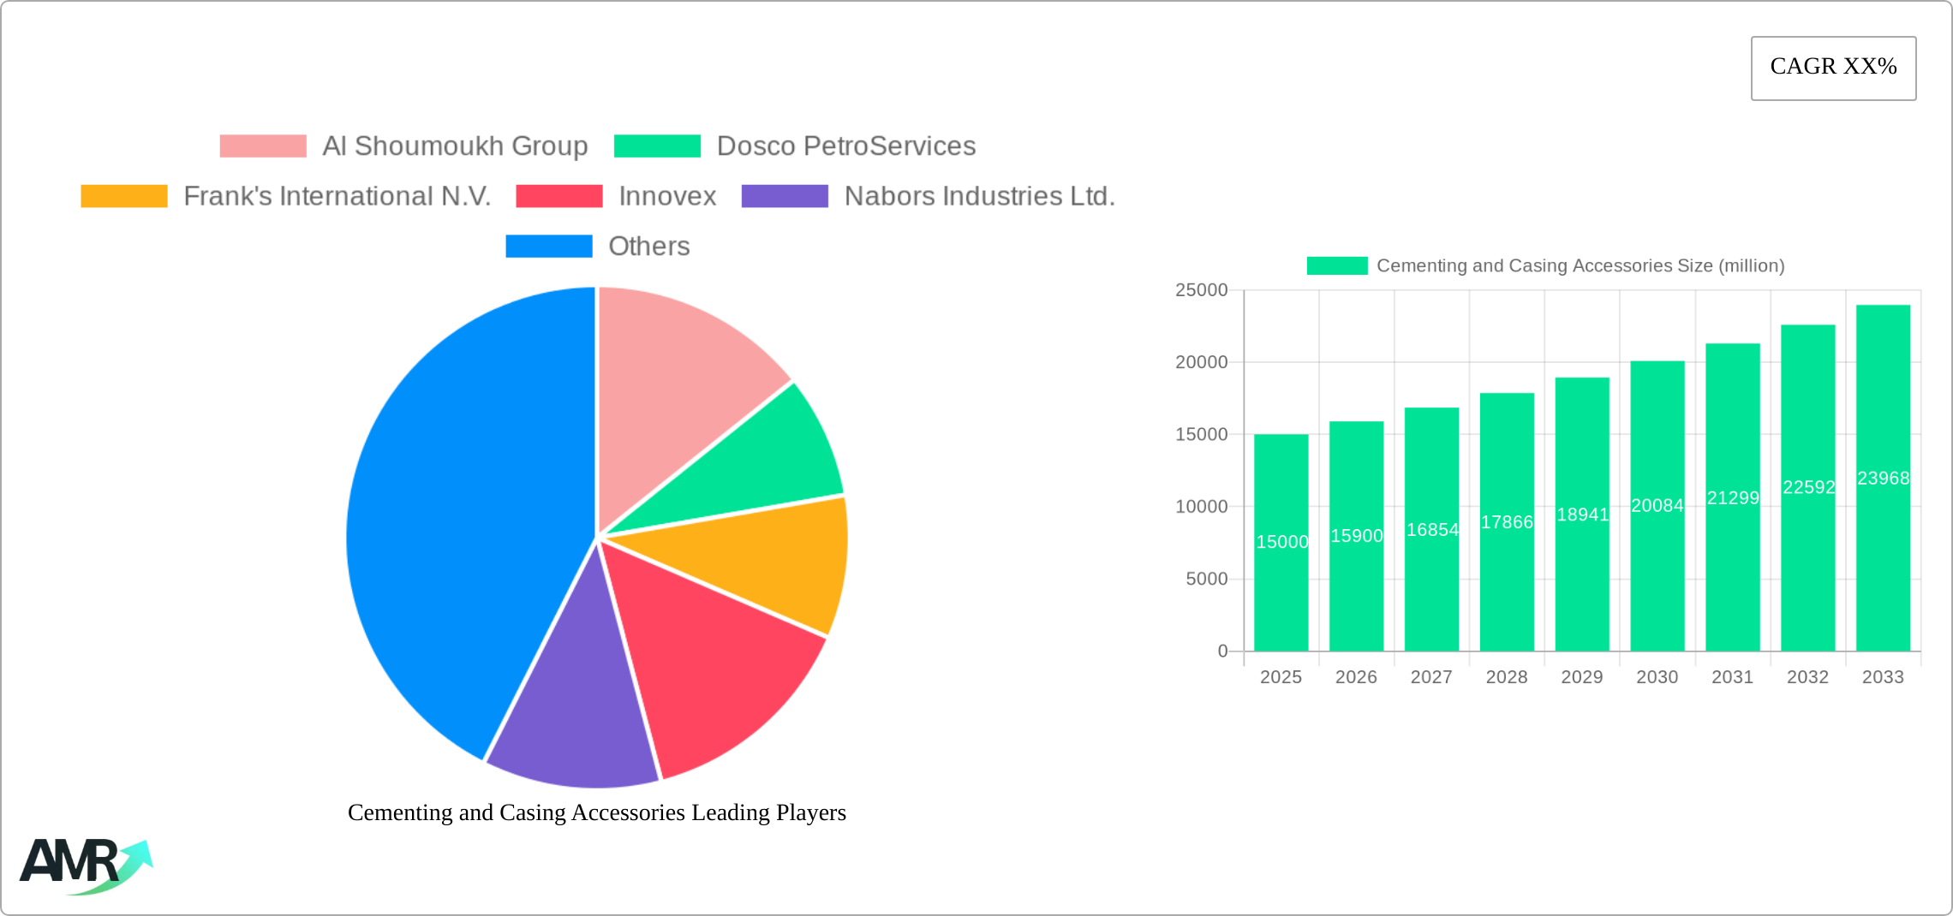This screenshot has width=1953, height=916.
Task: Toggle the Others series visibility via legend
Action: tap(549, 247)
